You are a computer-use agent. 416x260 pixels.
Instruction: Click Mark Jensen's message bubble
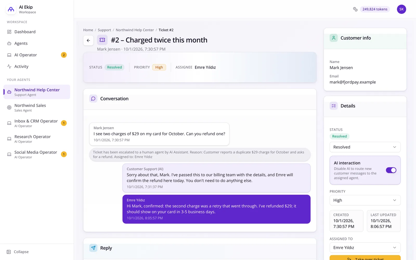pos(159,134)
